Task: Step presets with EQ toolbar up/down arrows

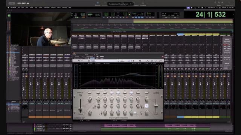Action: click(118, 61)
